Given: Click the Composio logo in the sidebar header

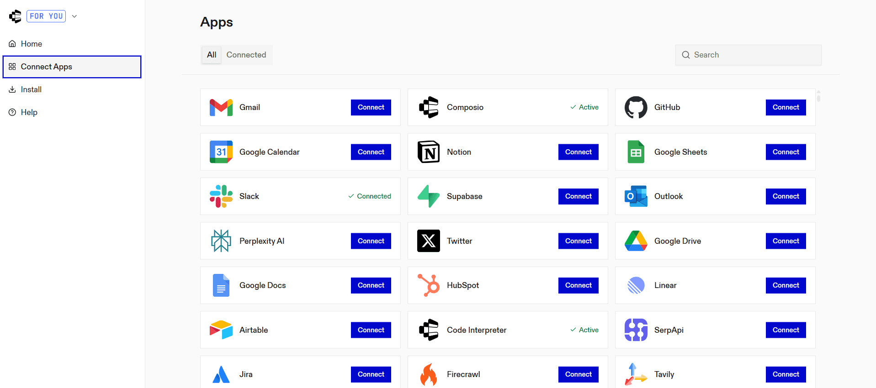Looking at the screenshot, I should 15,16.
